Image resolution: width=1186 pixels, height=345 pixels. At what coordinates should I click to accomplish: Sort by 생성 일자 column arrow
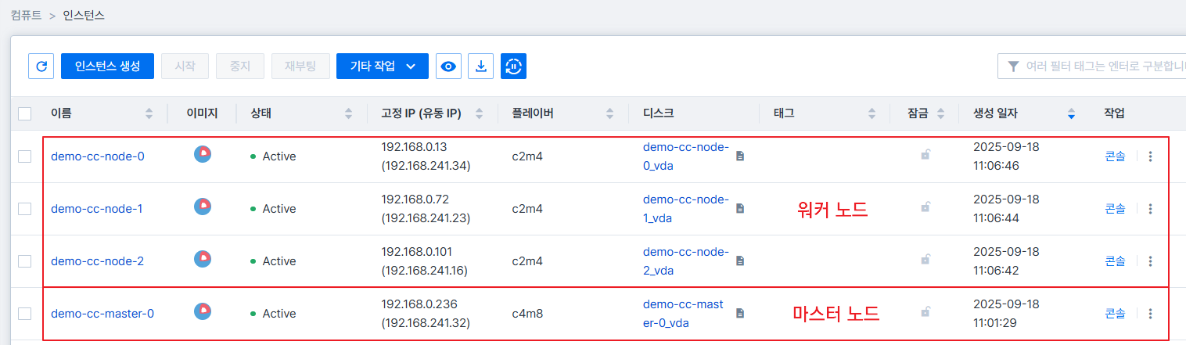point(1071,114)
